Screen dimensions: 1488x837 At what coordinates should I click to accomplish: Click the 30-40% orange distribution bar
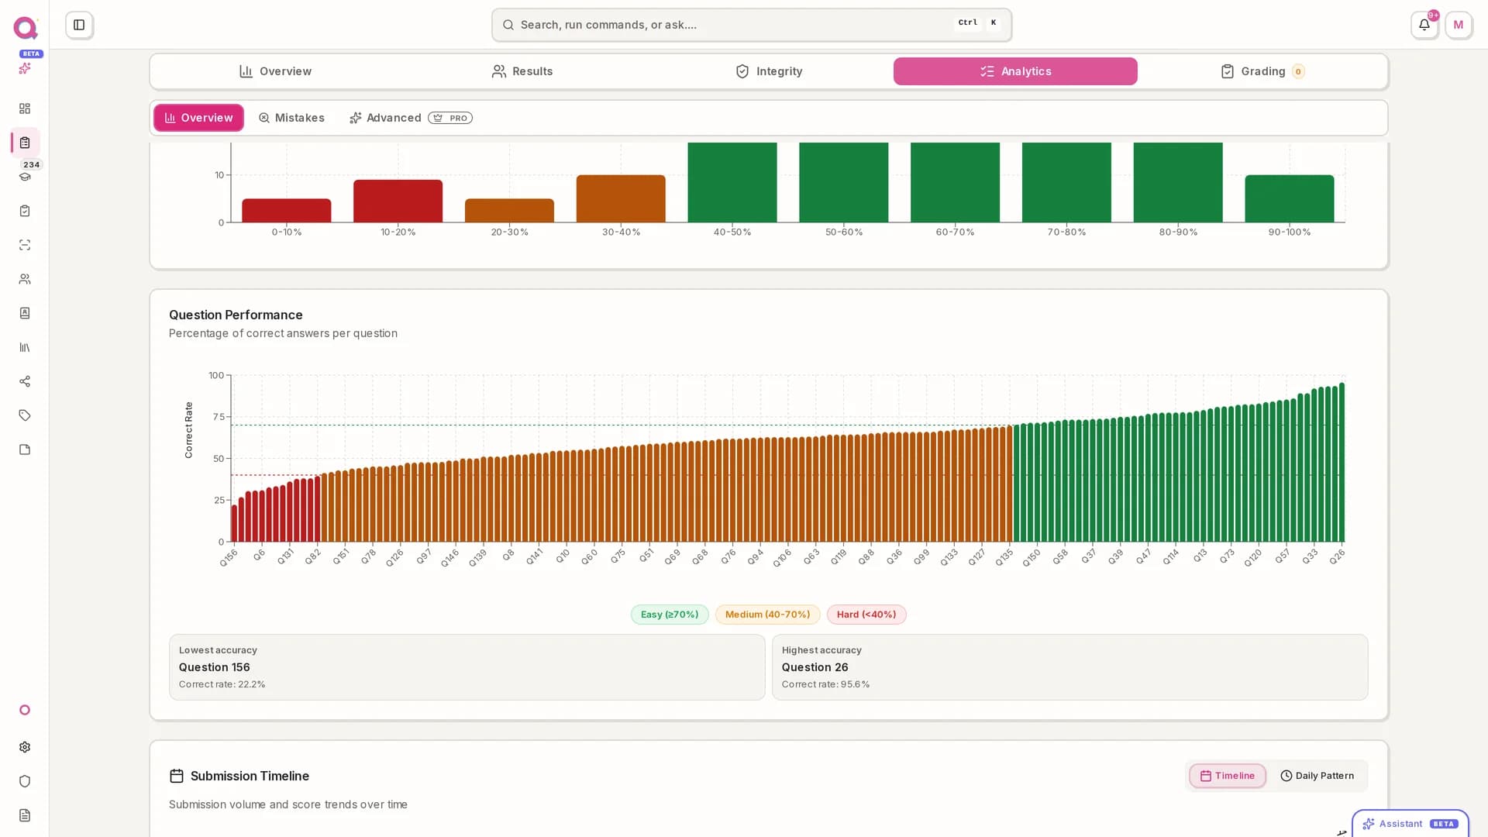pyautogui.click(x=621, y=198)
